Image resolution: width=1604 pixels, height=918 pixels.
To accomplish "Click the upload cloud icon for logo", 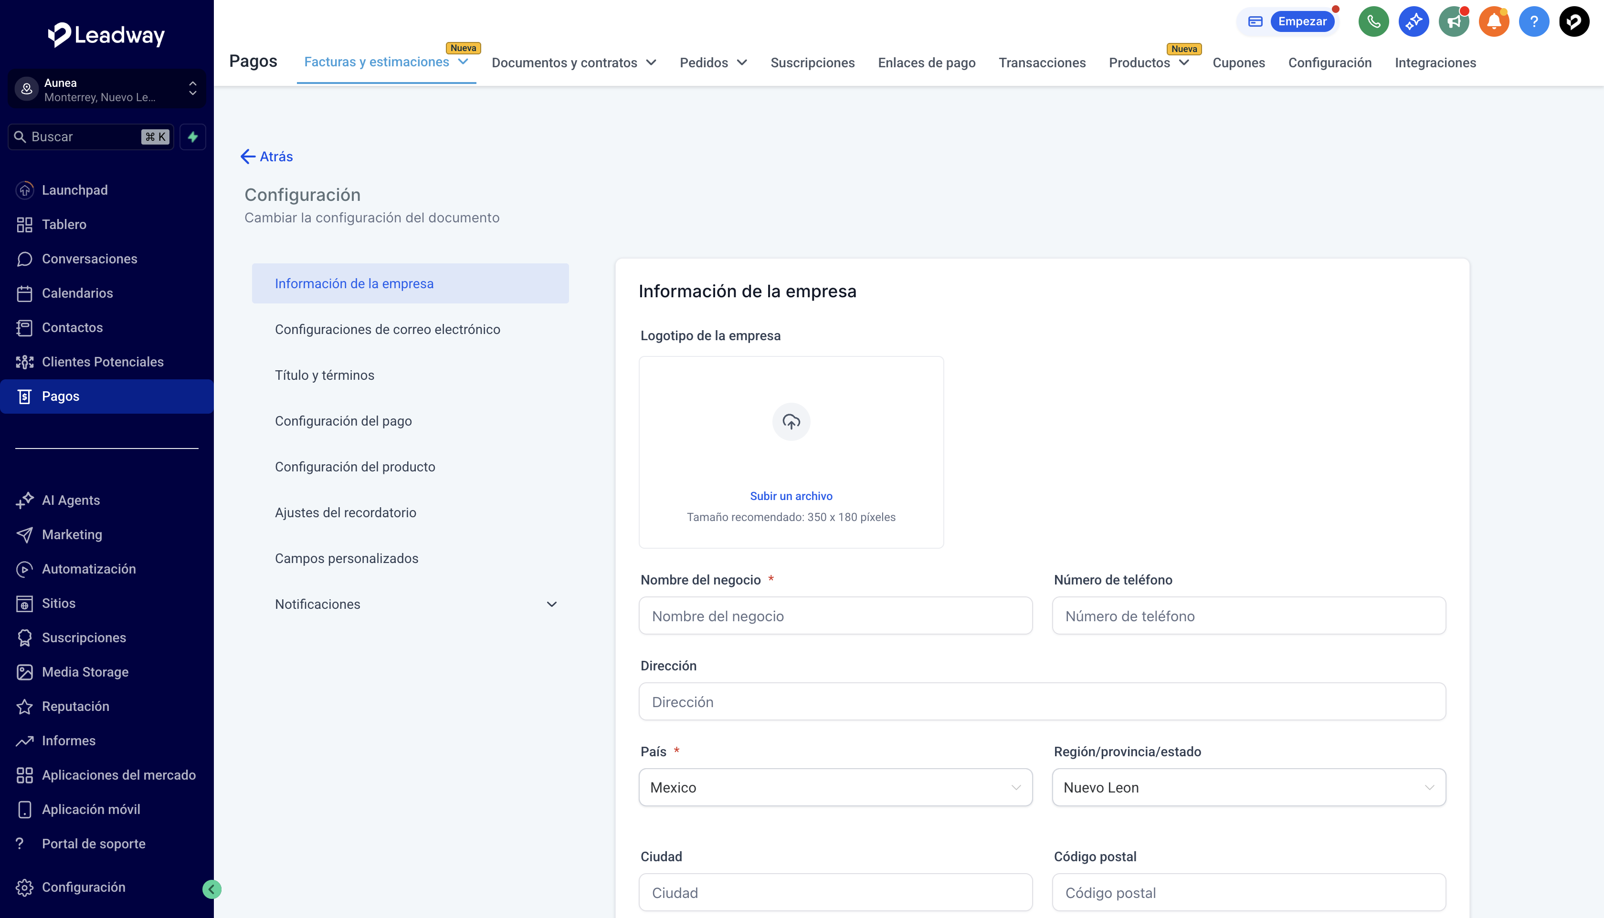I will pos(791,421).
